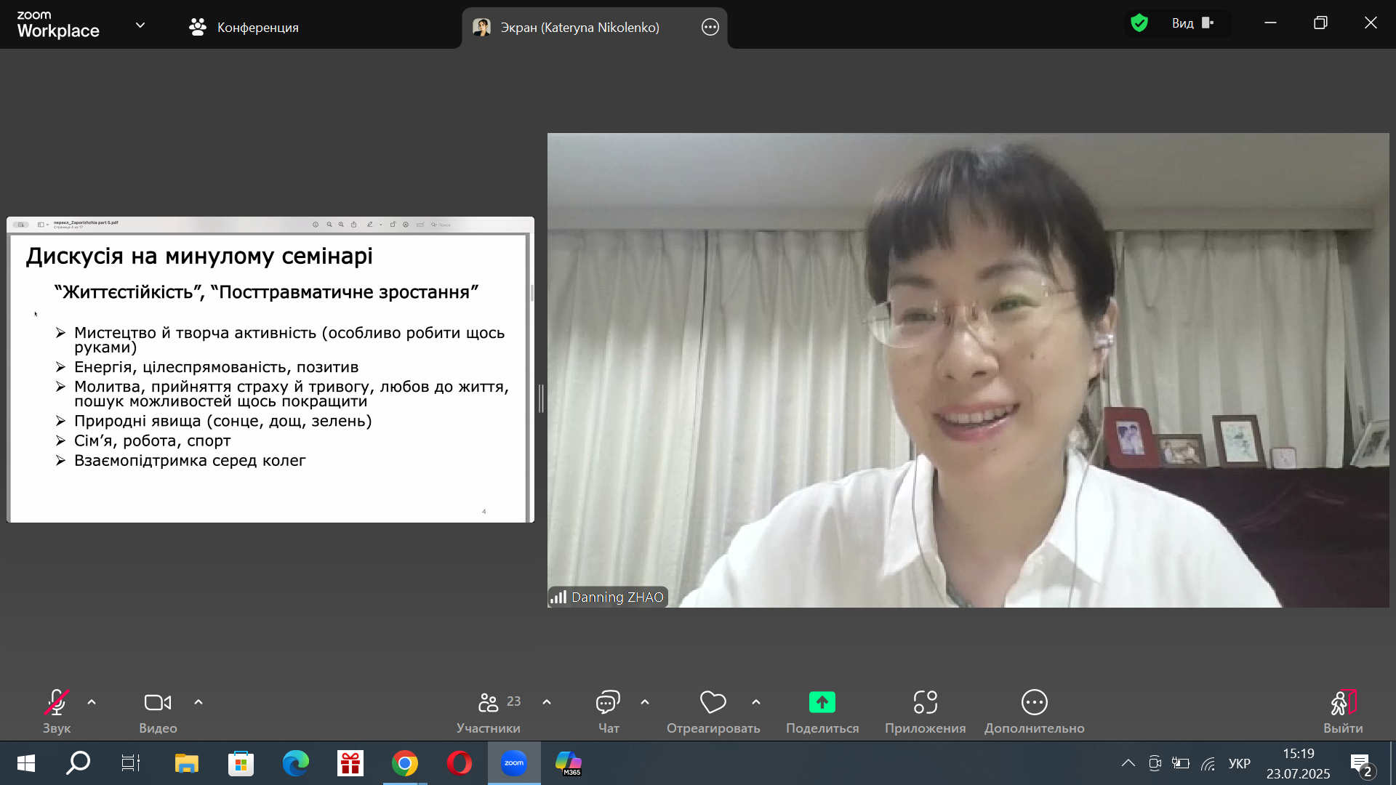The height and width of the screenshot is (785, 1396).
Task: Open the Участники participants panel
Action: click(x=489, y=711)
